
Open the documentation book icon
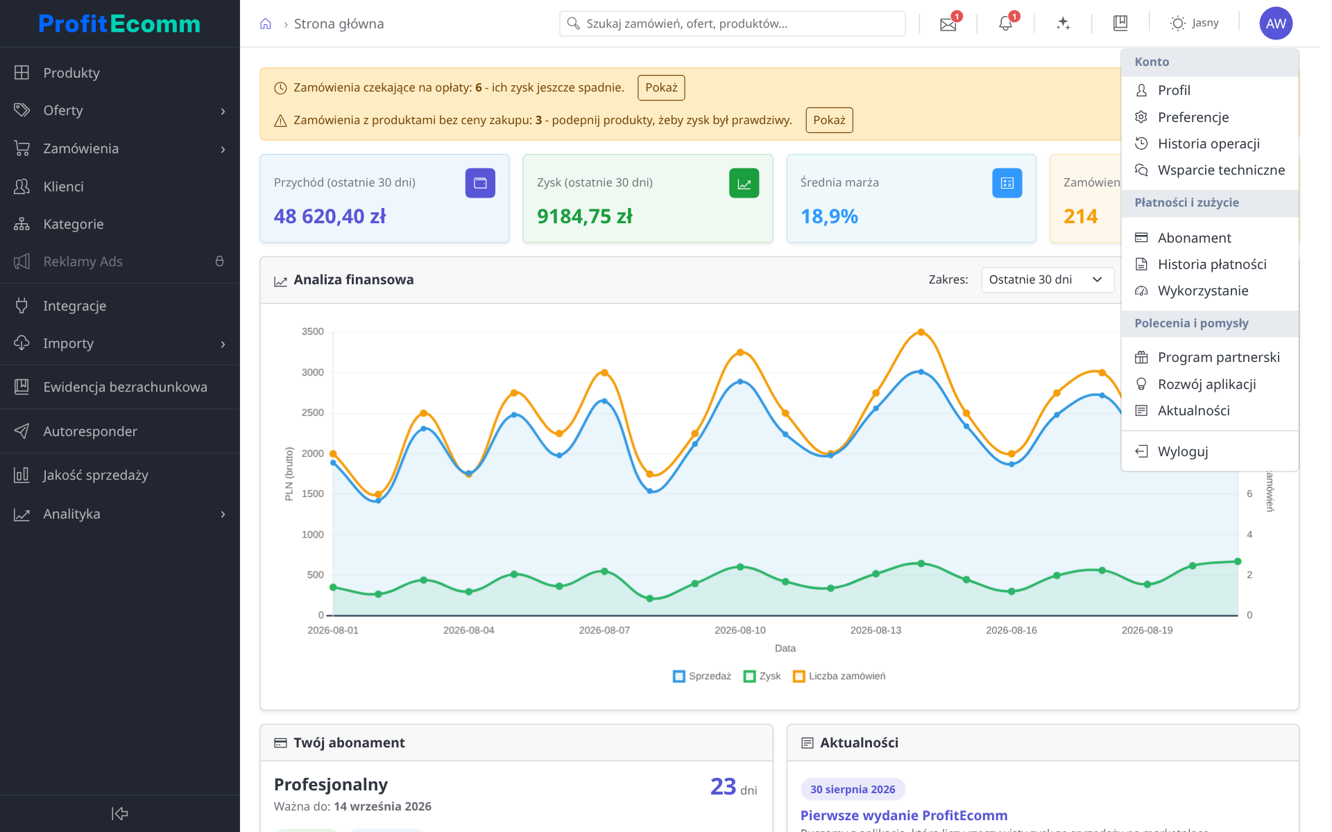[x=1120, y=24]
